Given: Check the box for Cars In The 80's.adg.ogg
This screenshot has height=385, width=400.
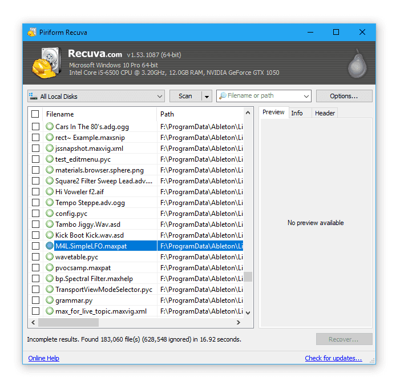Looking at the screenshot, I should [x=36, y=126].
